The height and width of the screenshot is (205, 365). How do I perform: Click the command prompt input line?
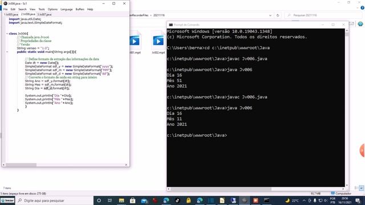coord(197,136)
